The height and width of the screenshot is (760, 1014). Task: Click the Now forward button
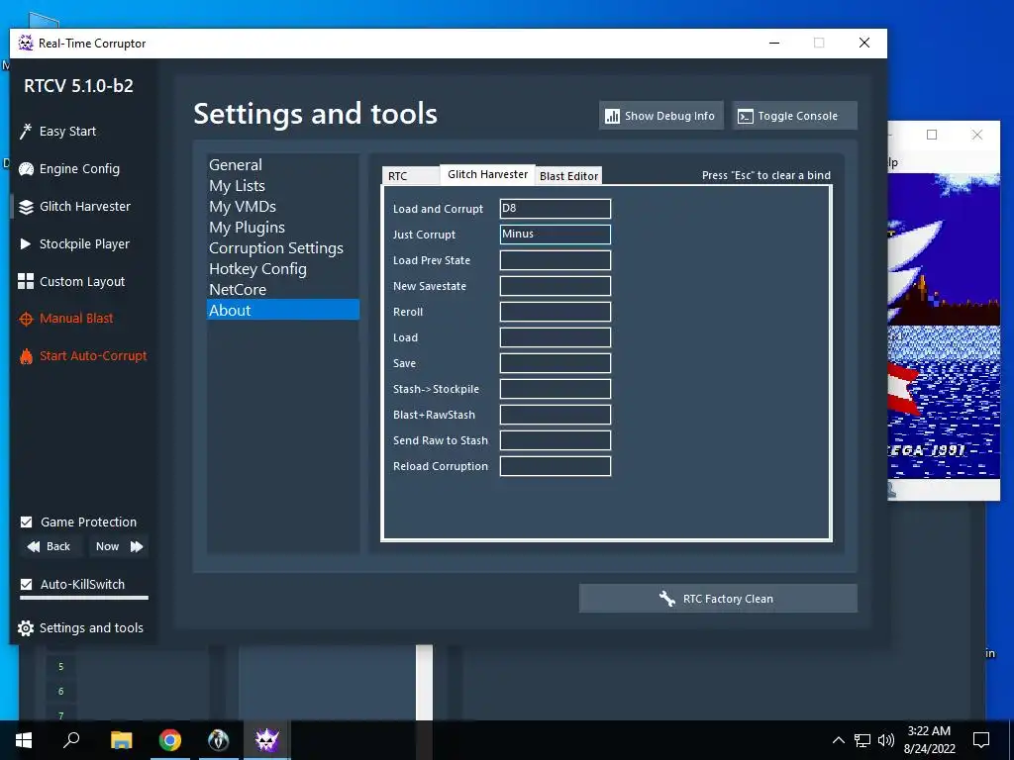tap(119, 546)
